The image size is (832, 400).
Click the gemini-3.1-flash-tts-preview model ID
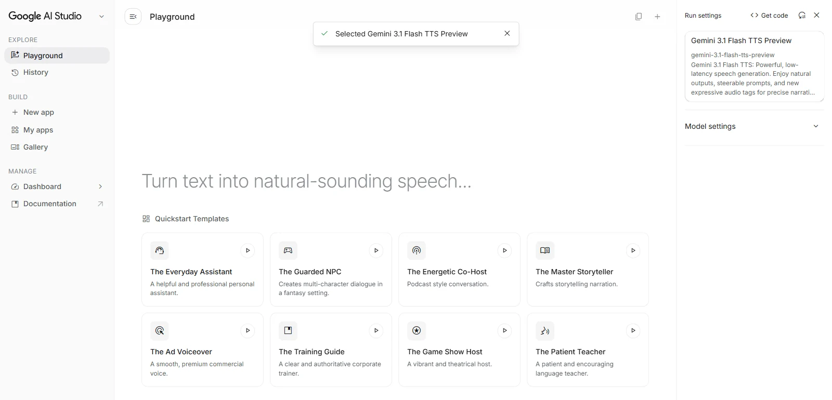733,55
